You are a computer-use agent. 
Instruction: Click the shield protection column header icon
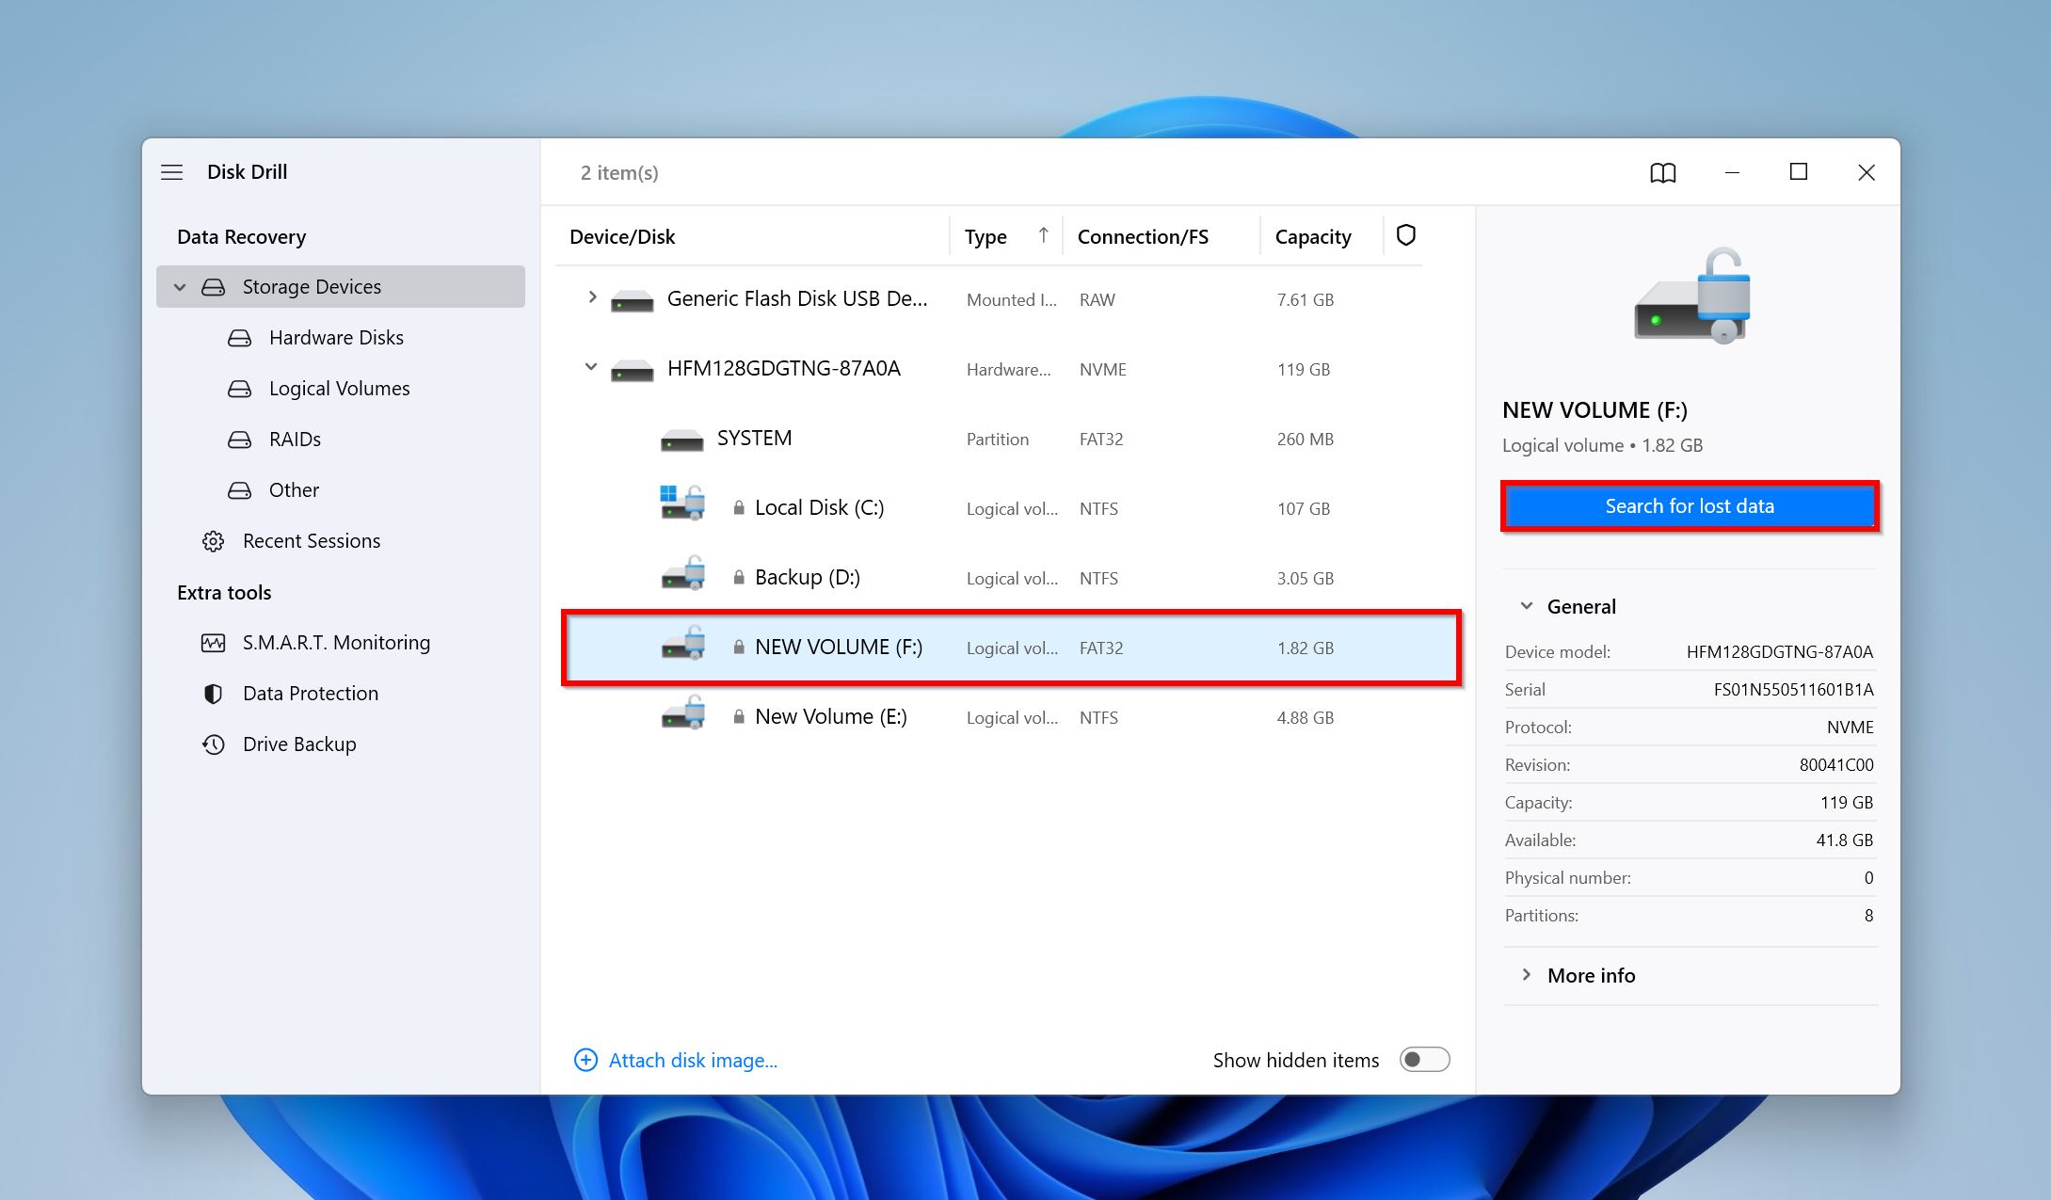1406,235
